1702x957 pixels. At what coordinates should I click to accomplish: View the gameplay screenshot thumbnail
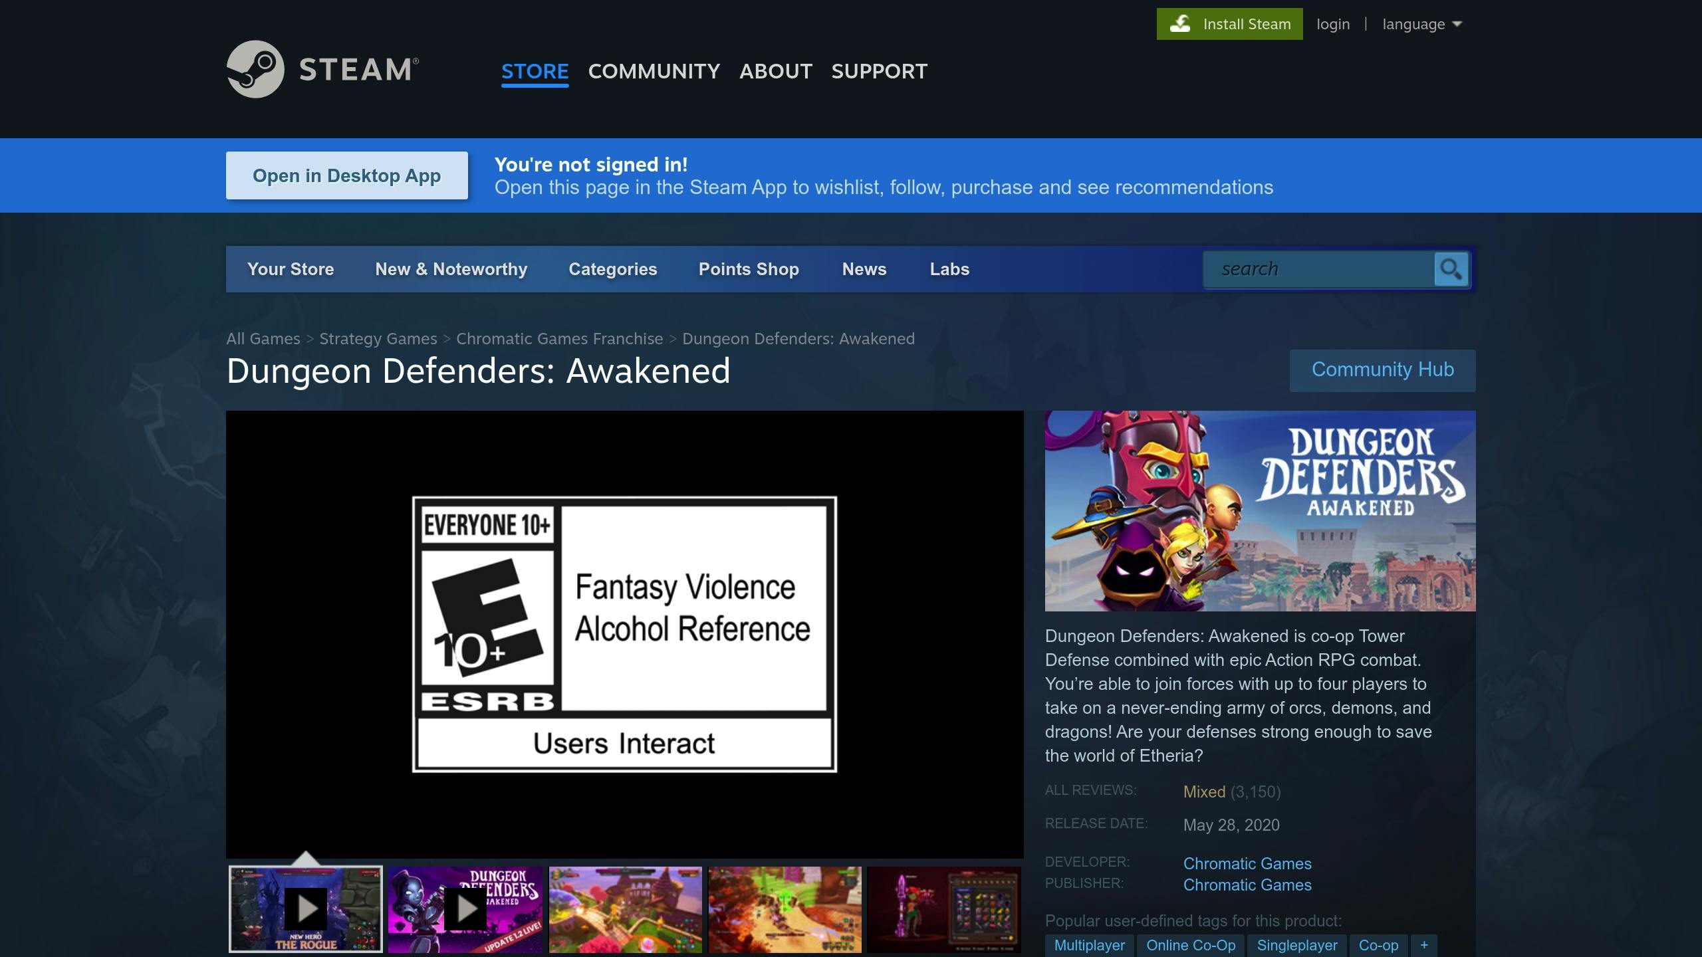coord(625,908)
